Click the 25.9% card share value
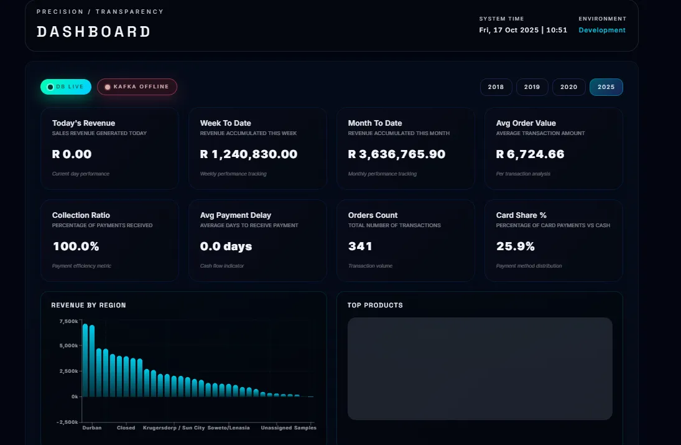681x445 pixels. [515, 246]
